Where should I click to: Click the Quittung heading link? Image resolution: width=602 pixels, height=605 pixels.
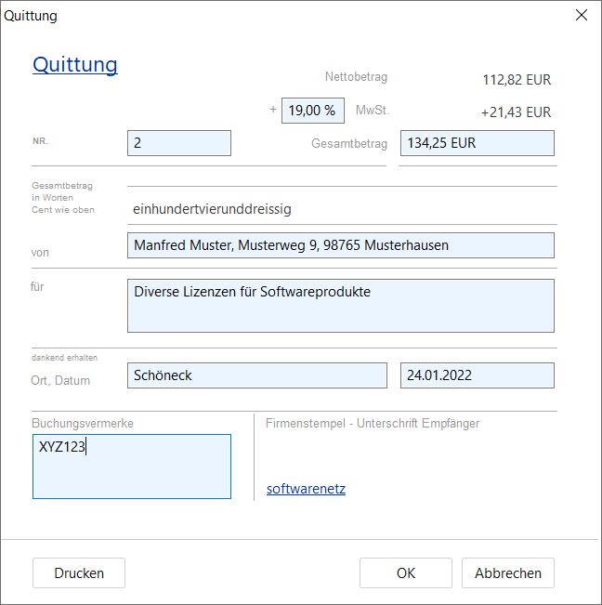coord(75,64)
